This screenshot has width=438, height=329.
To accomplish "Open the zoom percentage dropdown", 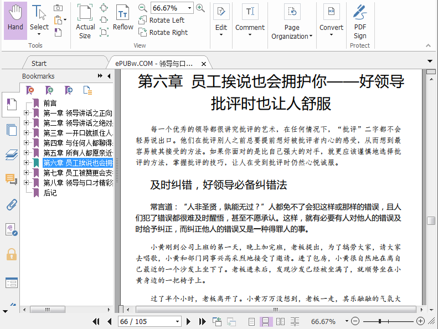I will pos(190,8).
